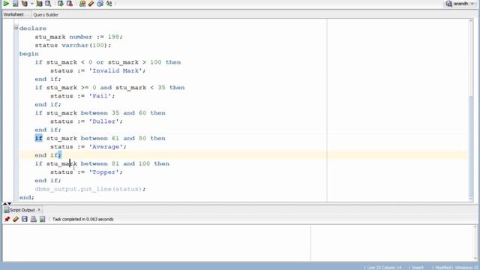Click the Rollback icon
Screen dimensions: 480x270
[70, 4]
